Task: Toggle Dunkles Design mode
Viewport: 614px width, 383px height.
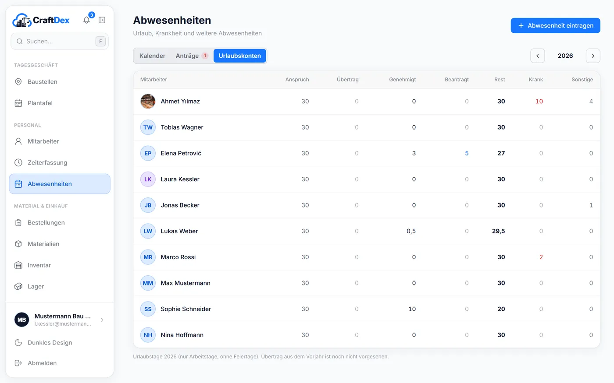Action: point(60,343)
